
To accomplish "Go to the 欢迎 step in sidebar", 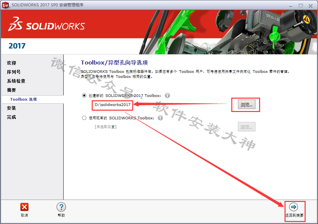I will 11,63.
